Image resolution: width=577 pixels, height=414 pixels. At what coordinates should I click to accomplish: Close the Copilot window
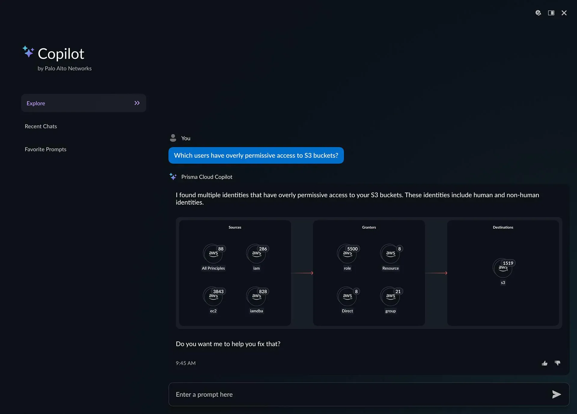[564, 13]
